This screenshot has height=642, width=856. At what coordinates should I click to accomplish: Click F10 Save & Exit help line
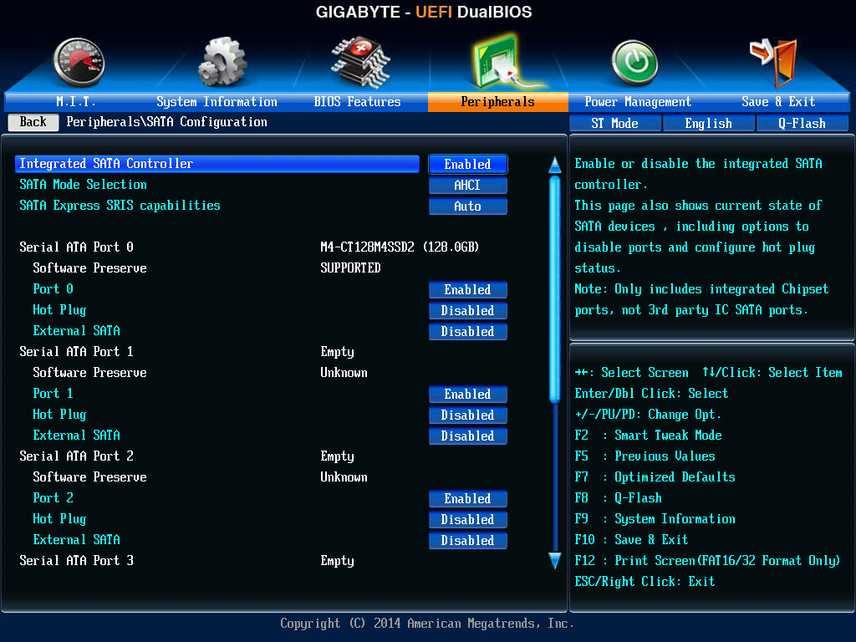tap(631, 540)
